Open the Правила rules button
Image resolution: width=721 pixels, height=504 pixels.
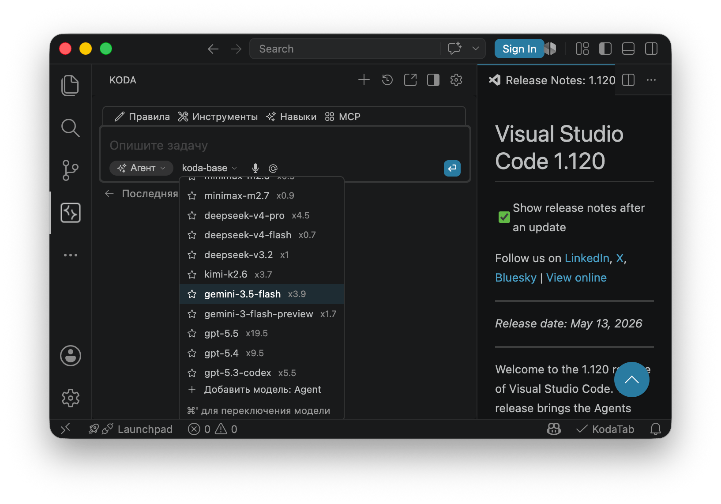pyautogui.click(x=142, y=117)
